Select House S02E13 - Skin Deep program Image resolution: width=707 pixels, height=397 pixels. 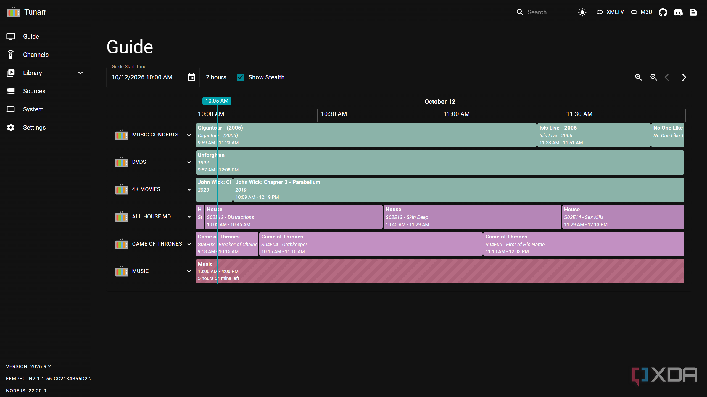coord(472,217)
